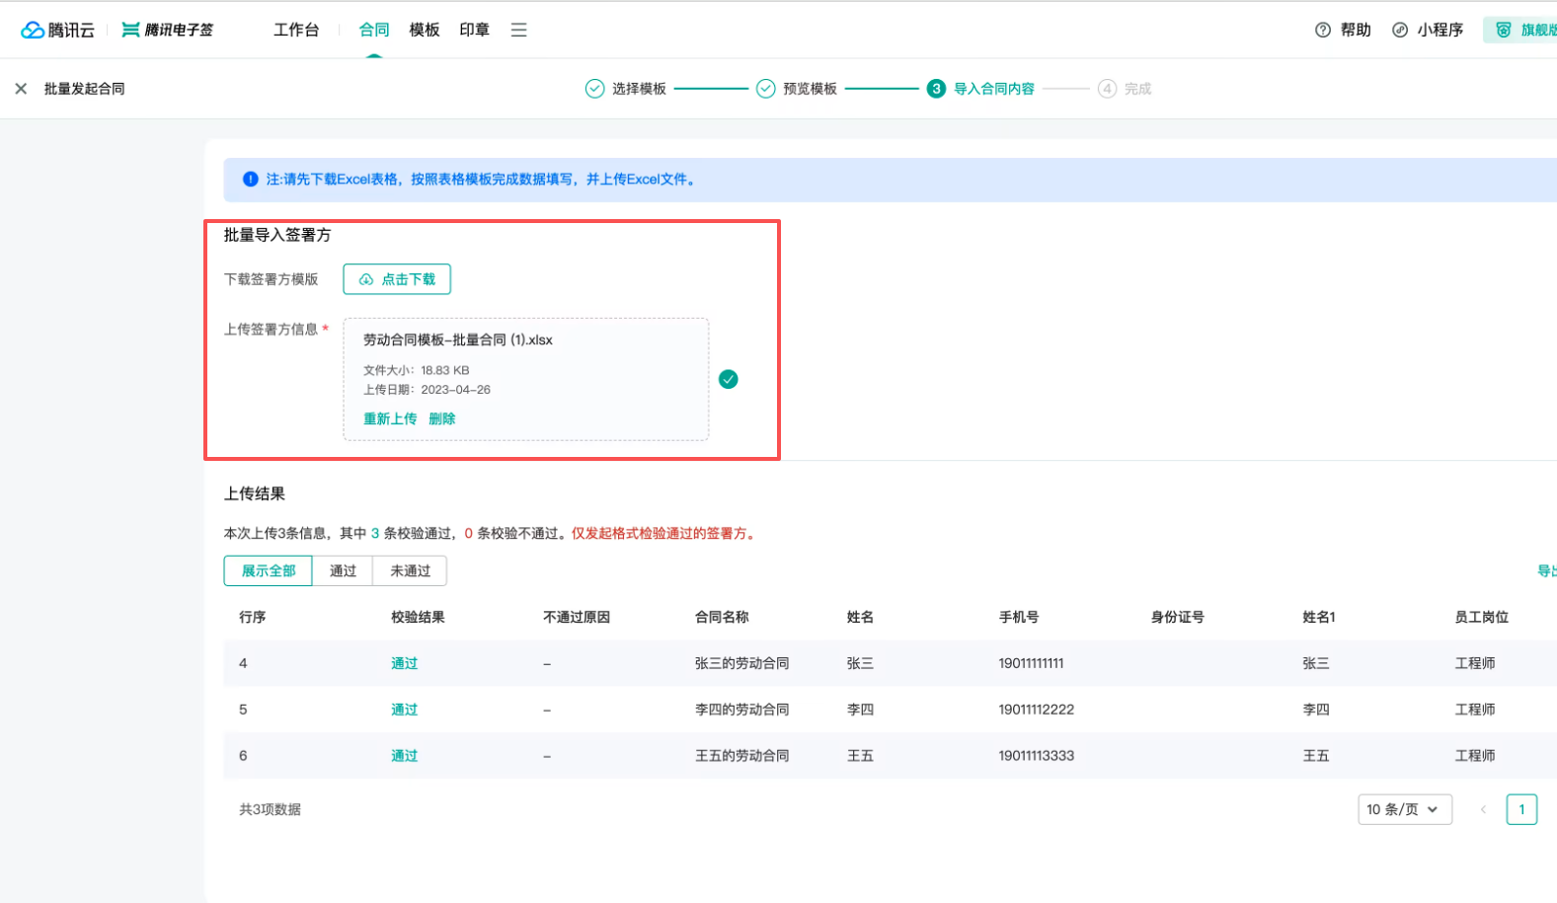Open the 10 条/页 page-size dropdown
This screenshot has width=1557, height=903.
point(1405,809)
